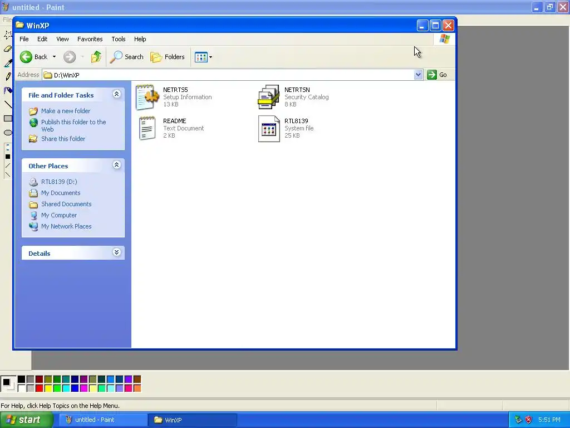This screenshot has height=428, width=570.
Task: Click the 5:51 PM clock
Action: tap(549, 420)
